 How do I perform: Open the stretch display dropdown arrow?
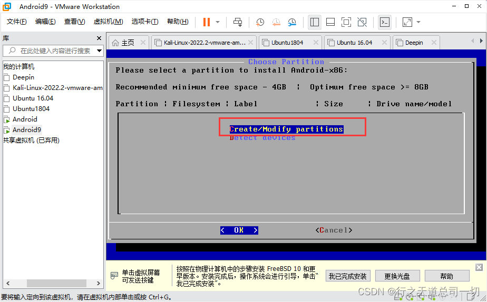[x=418, y=22]
